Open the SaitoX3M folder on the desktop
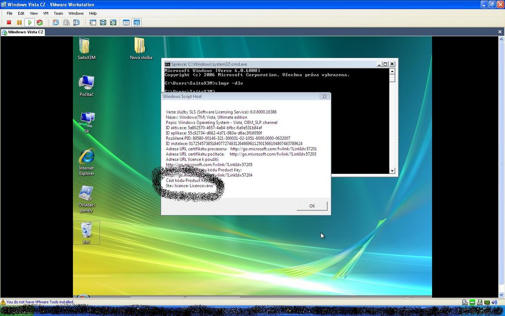Image resolution: width=505 pixels, height=316 pixels. [86, 48]
